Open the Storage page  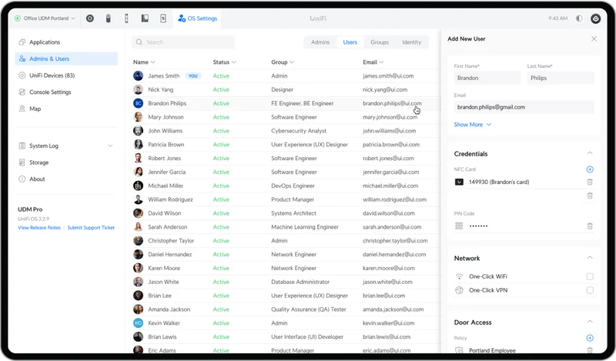pos(66,162)
